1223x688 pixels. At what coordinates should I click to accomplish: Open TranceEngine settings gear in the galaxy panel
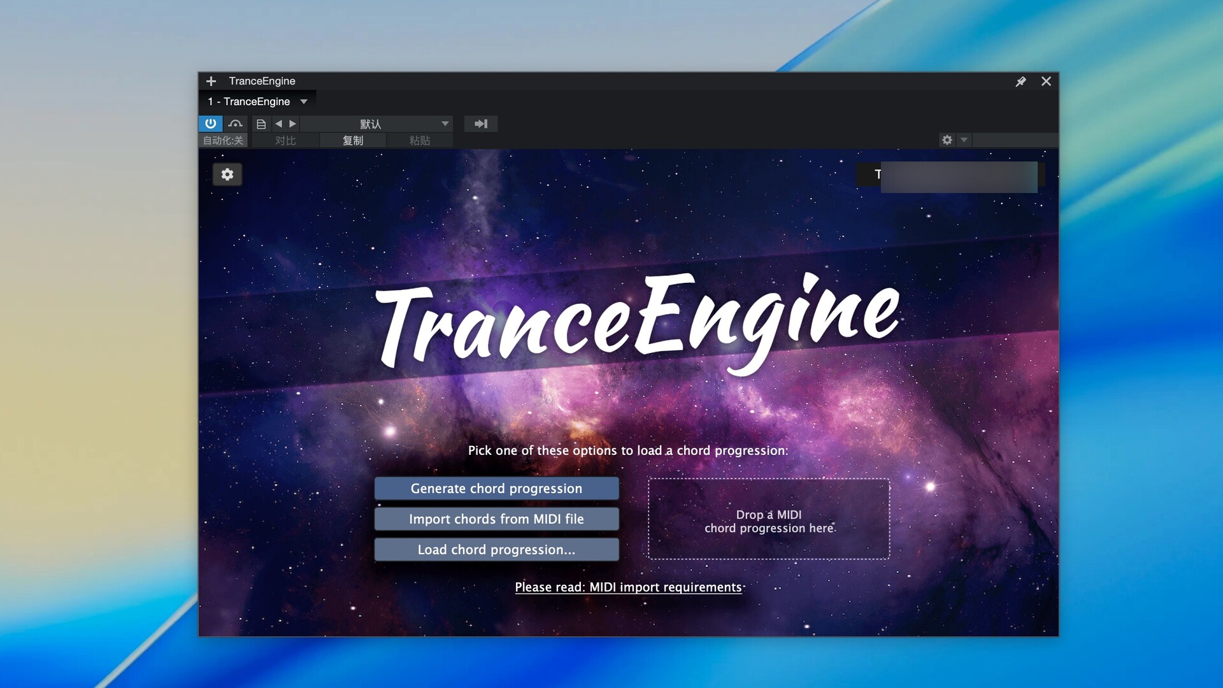click(227, 174)
